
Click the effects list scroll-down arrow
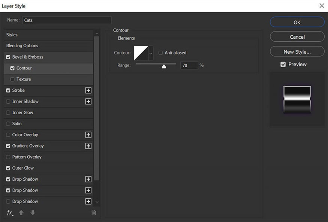coord(97,202)
